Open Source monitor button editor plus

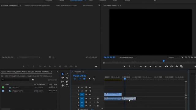tap(96, 67)
